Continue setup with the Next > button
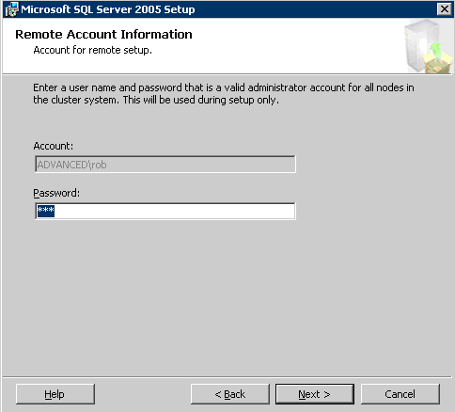455x412 pixels. (x=315, y=394)
